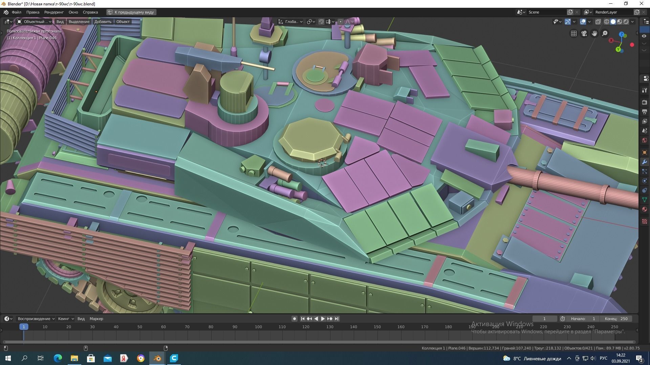The width and height of the screenshot is (650, 365).
Task: Click the current frame marker in timeline
Action: point(24,327)
